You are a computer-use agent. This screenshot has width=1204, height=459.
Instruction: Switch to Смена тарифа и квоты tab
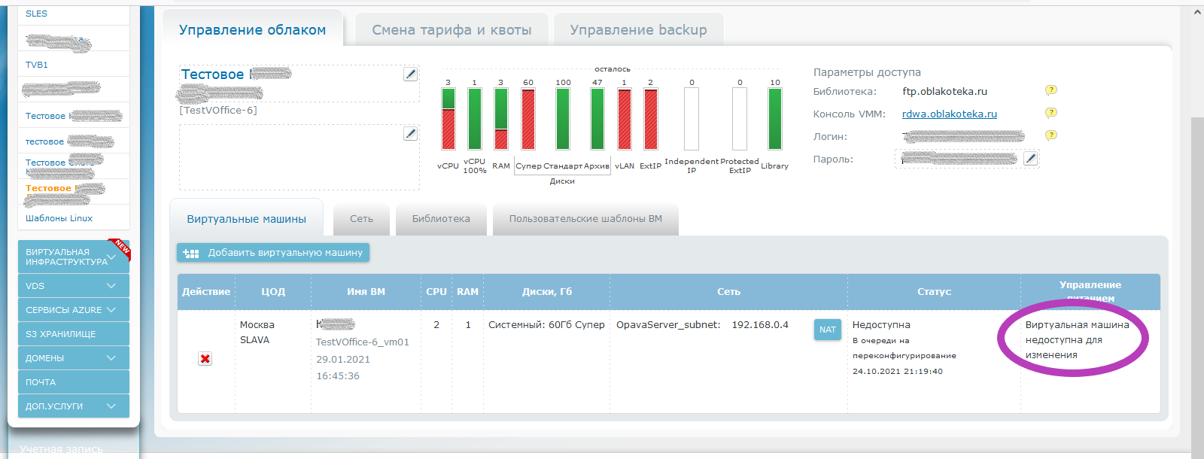point(451,30)
